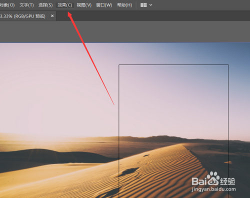Viewport: 250px width, 198px height.
Task: Open the 窗口(W) menu
Action: [x=104, y=5]
